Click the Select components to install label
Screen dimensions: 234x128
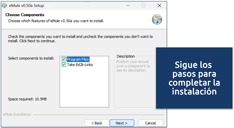pos(31,58)
